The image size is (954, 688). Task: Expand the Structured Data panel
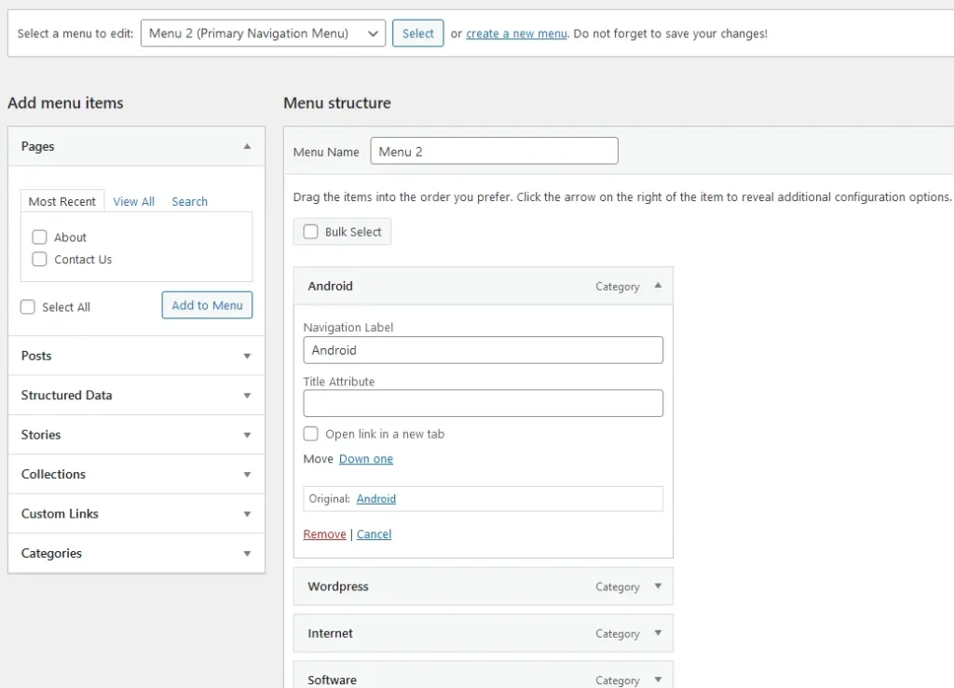(136, 395)
